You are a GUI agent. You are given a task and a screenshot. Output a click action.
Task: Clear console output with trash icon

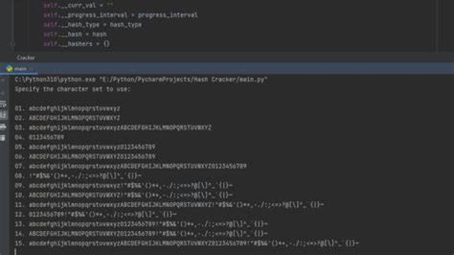point(3,138)
